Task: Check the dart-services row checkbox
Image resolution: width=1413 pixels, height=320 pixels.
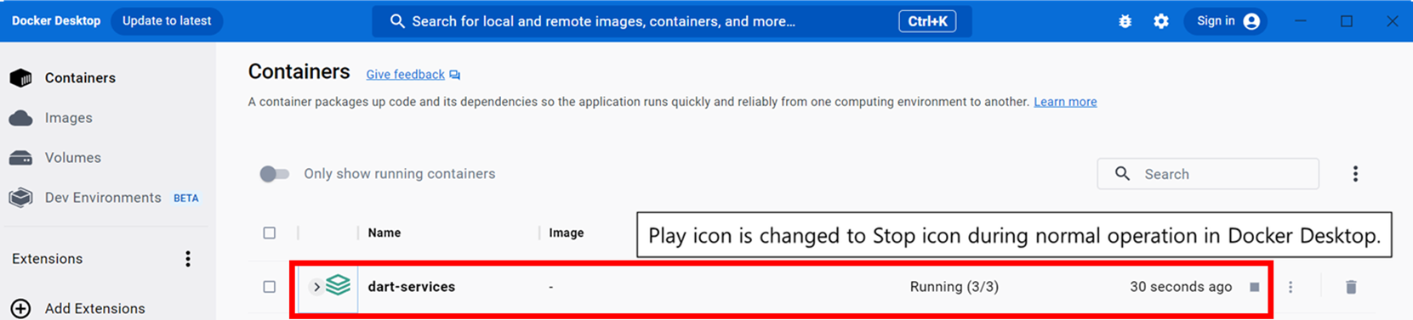Action: coord(270,287)
